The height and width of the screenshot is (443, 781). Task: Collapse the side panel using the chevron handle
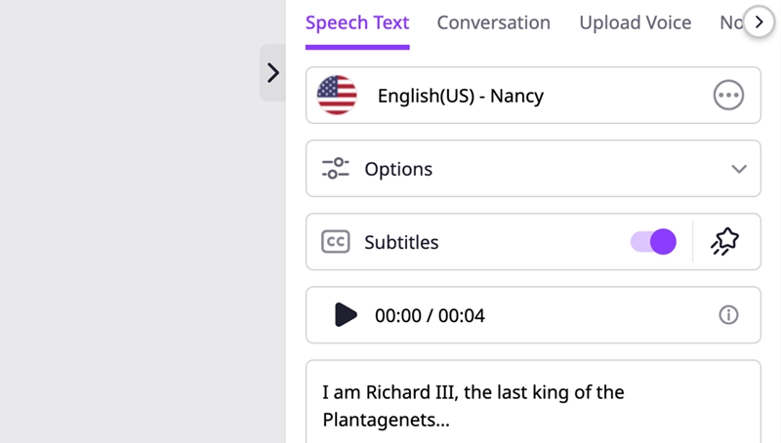point(272,73)
